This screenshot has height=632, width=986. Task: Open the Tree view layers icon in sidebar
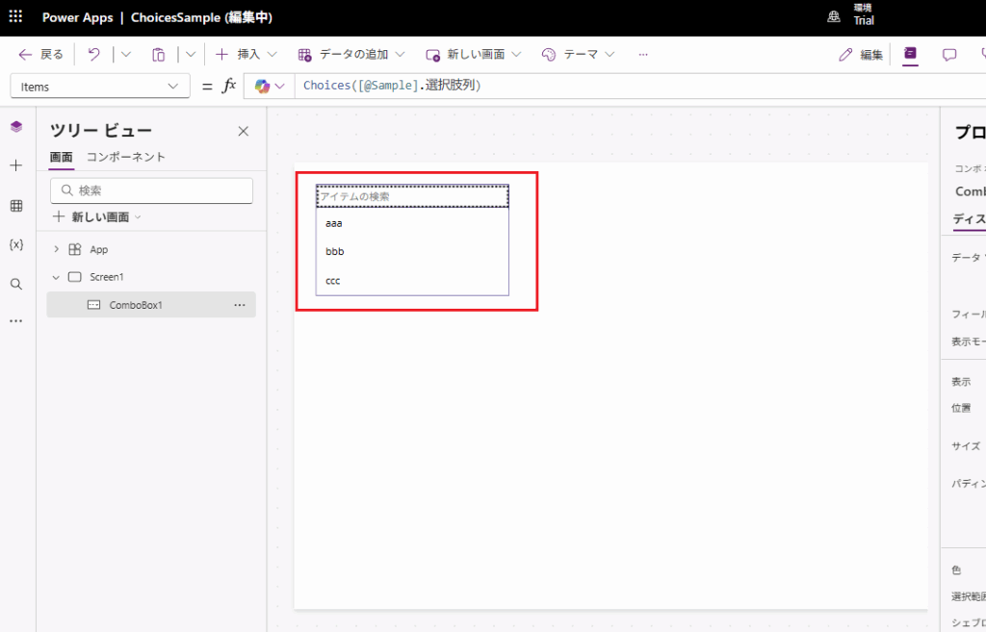pyautogui.click(x=15, y=127)
